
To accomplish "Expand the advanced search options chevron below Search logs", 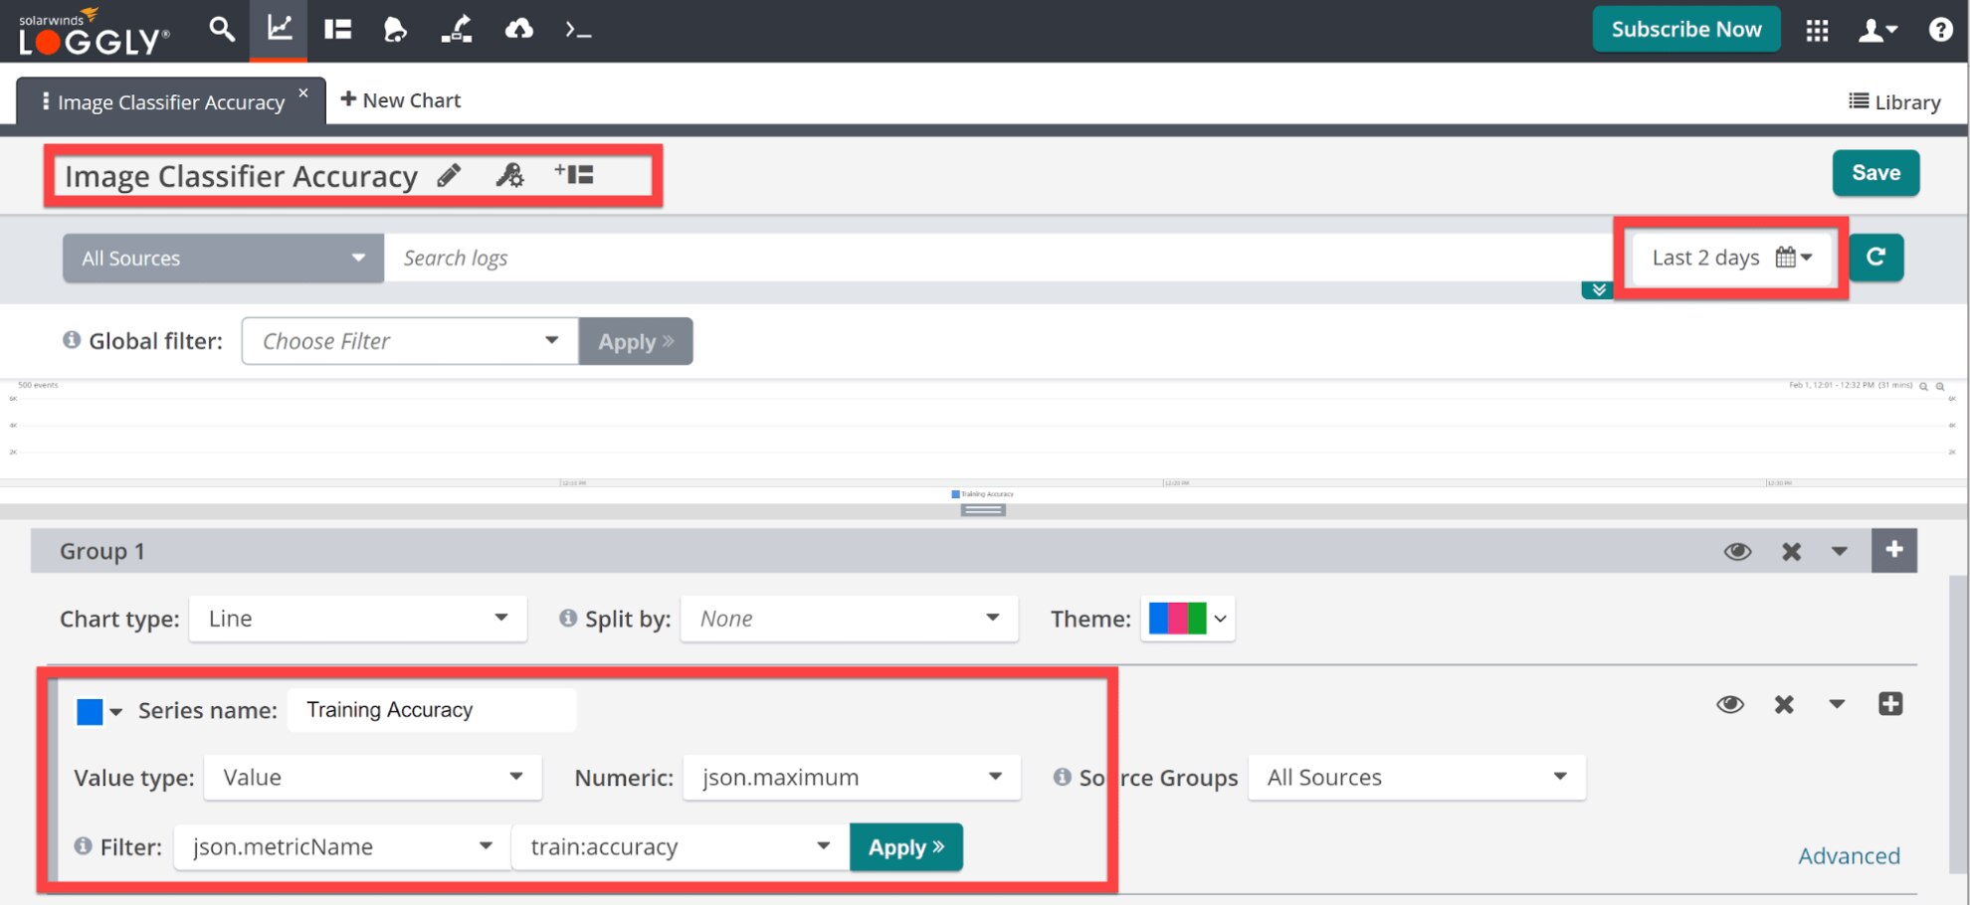I will click(1597, 289).
